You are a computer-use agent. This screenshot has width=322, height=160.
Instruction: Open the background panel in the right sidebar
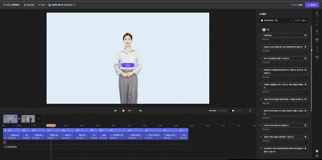[317, 22]
